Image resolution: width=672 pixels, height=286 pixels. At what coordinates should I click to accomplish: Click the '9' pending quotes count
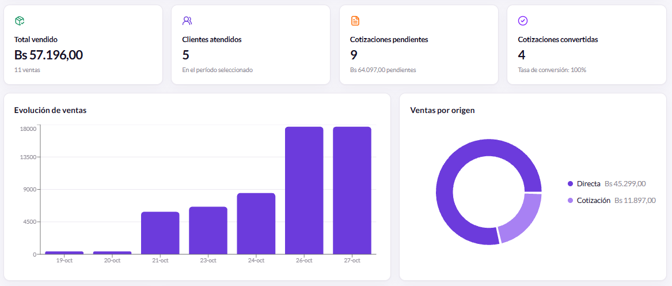coord(354,55)
